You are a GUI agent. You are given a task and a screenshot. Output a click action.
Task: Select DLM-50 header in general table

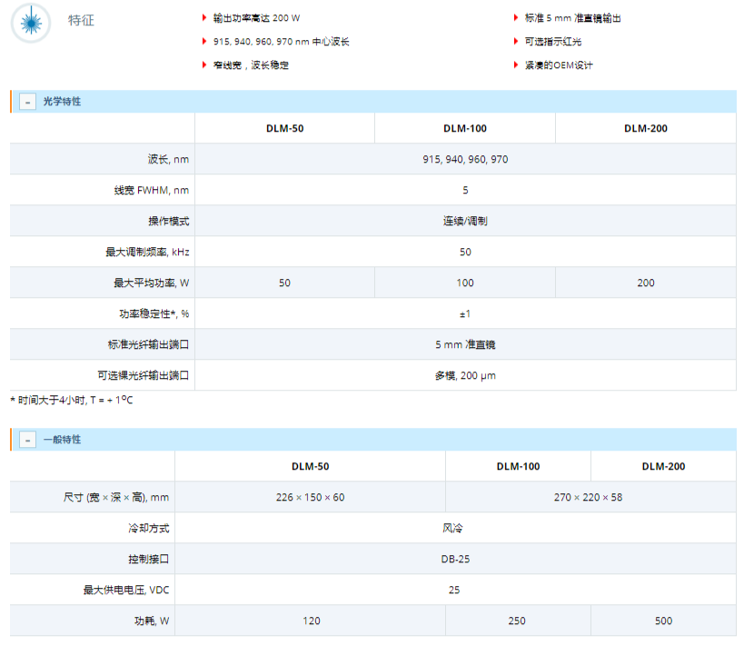[311, 467]
